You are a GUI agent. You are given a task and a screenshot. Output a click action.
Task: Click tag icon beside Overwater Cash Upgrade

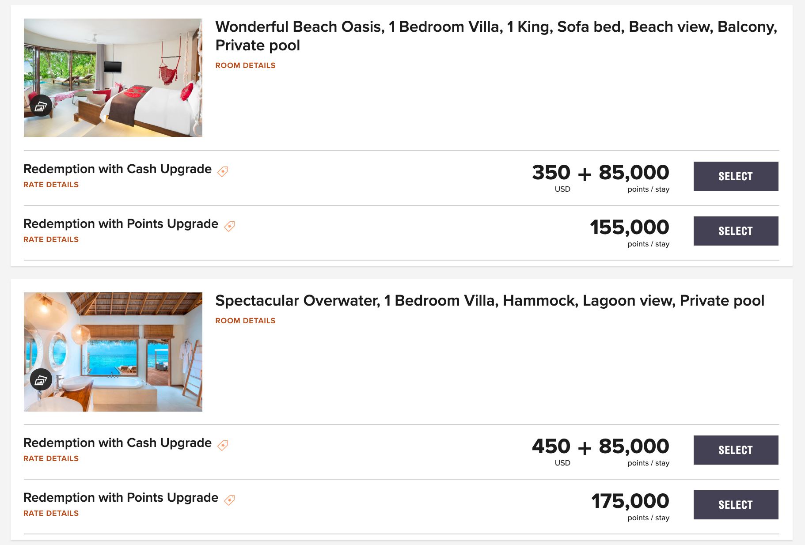click(x=223, y=445)
